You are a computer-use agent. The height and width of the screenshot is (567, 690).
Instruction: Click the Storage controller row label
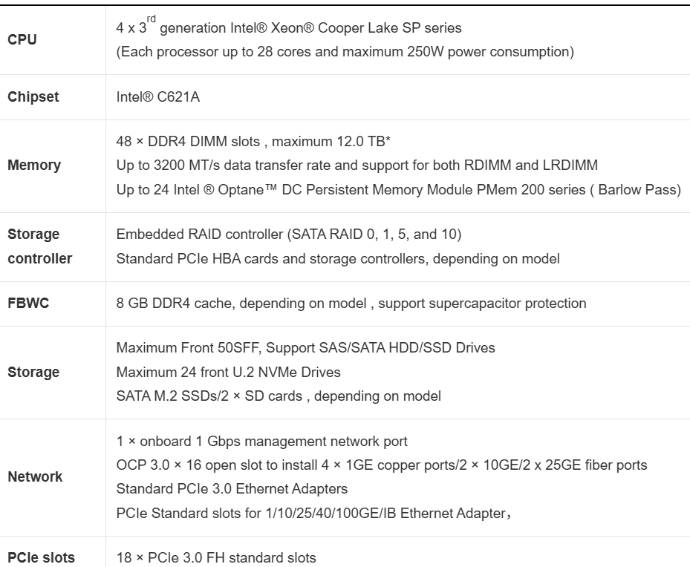pyautogui.click(x=39, y=246)
